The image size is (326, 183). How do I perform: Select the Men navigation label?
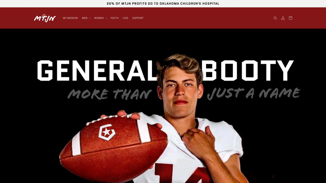click(85, 18)
